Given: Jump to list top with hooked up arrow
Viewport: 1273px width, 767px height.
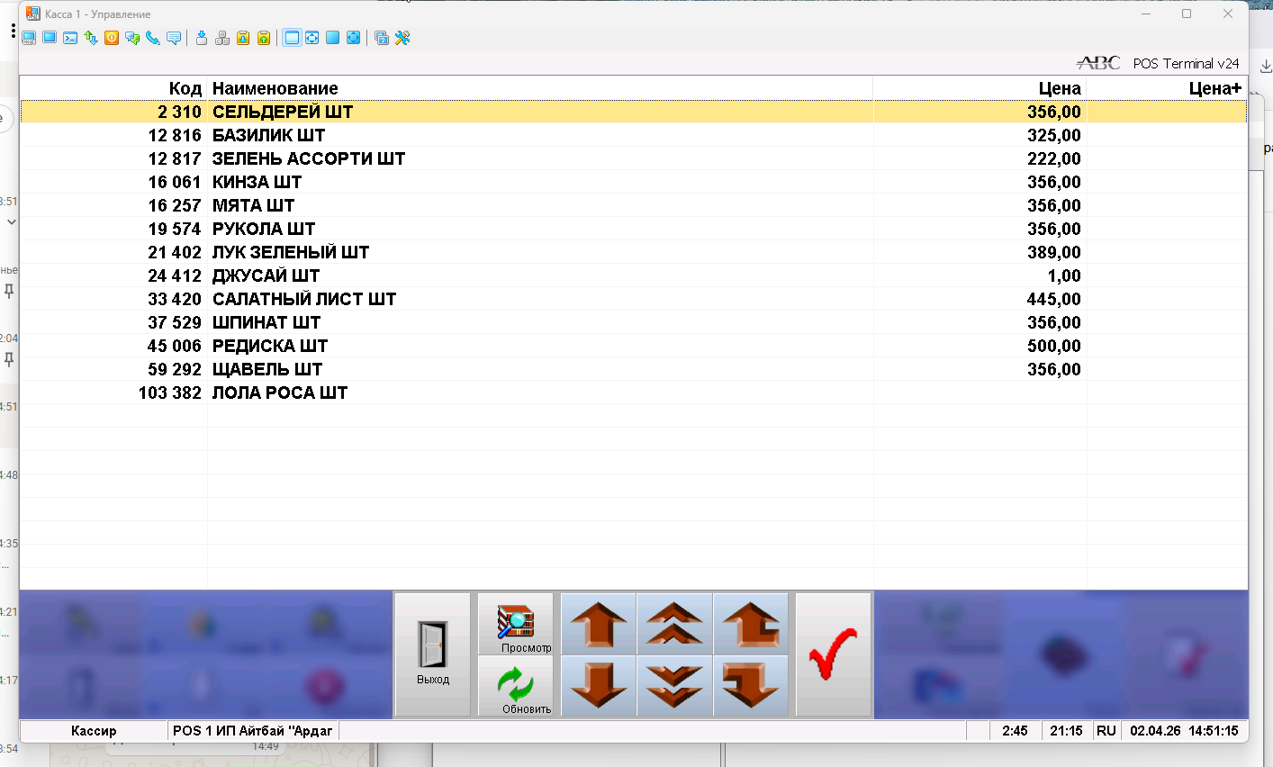Looking at the screenshot, I should [x=751, y=624].
